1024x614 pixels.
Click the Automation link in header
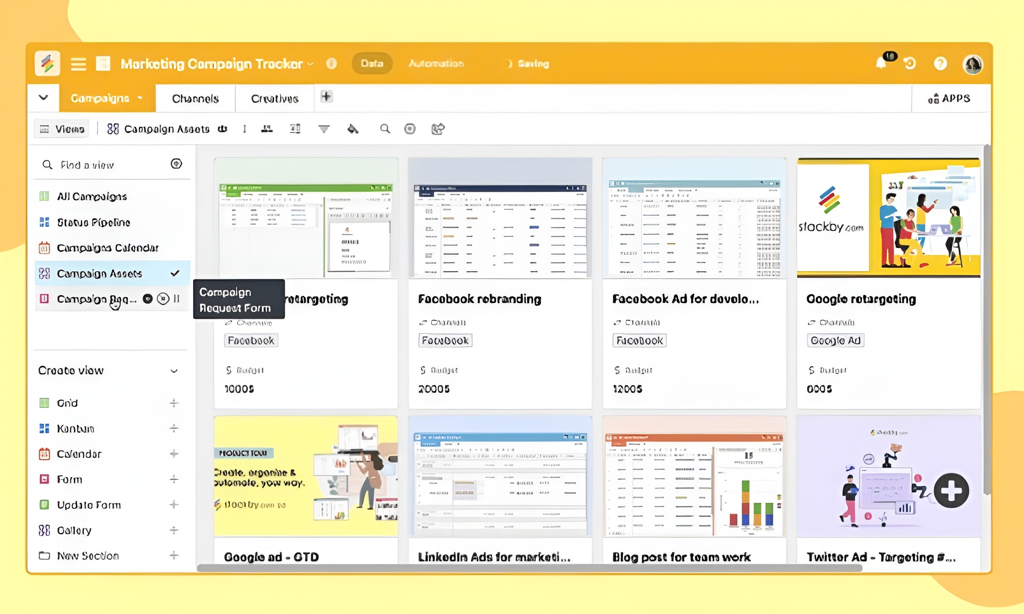[x=436, y=63]
